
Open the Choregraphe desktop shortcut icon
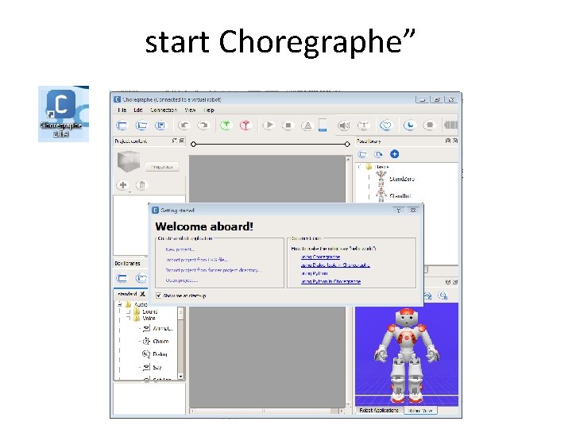[63, 114]
